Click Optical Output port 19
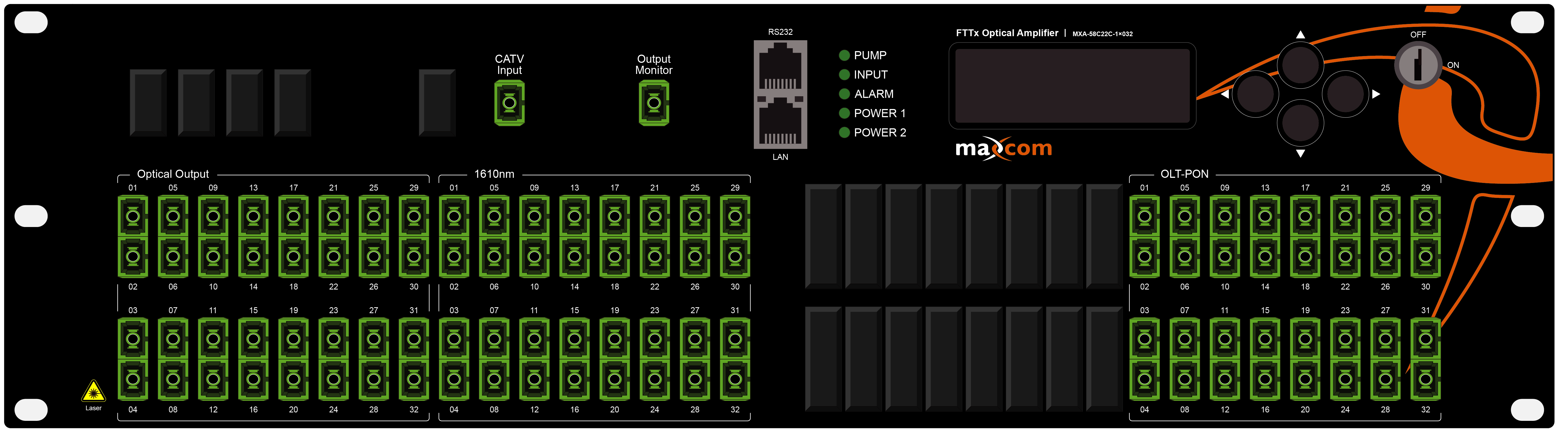 pos(294,338)
